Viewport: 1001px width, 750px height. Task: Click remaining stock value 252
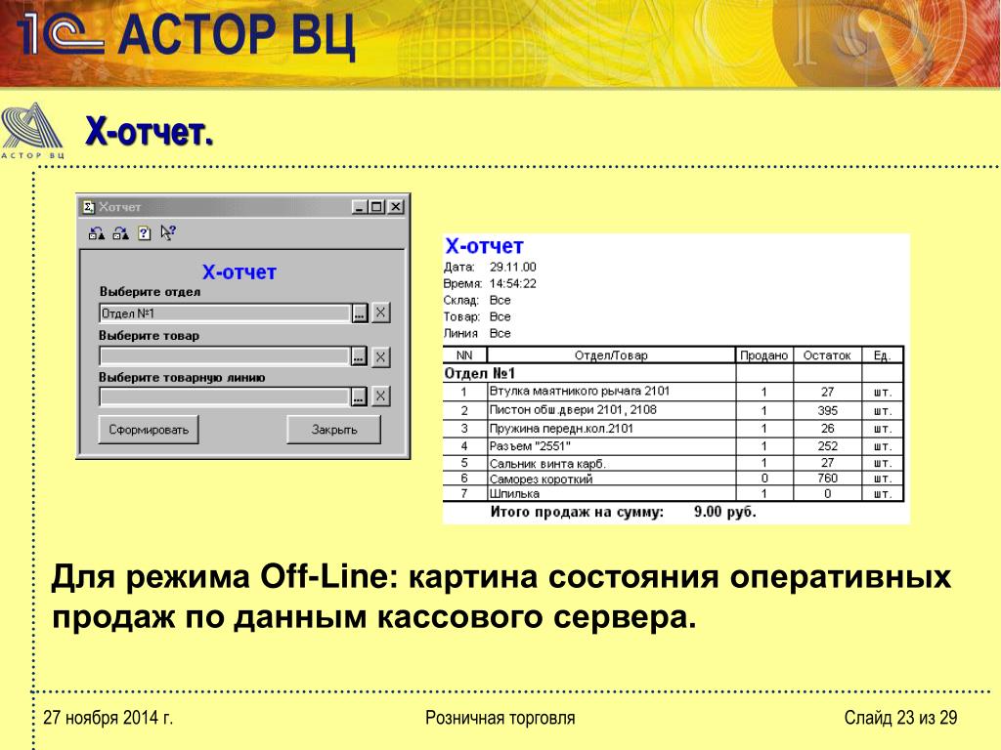coord(827,445)
